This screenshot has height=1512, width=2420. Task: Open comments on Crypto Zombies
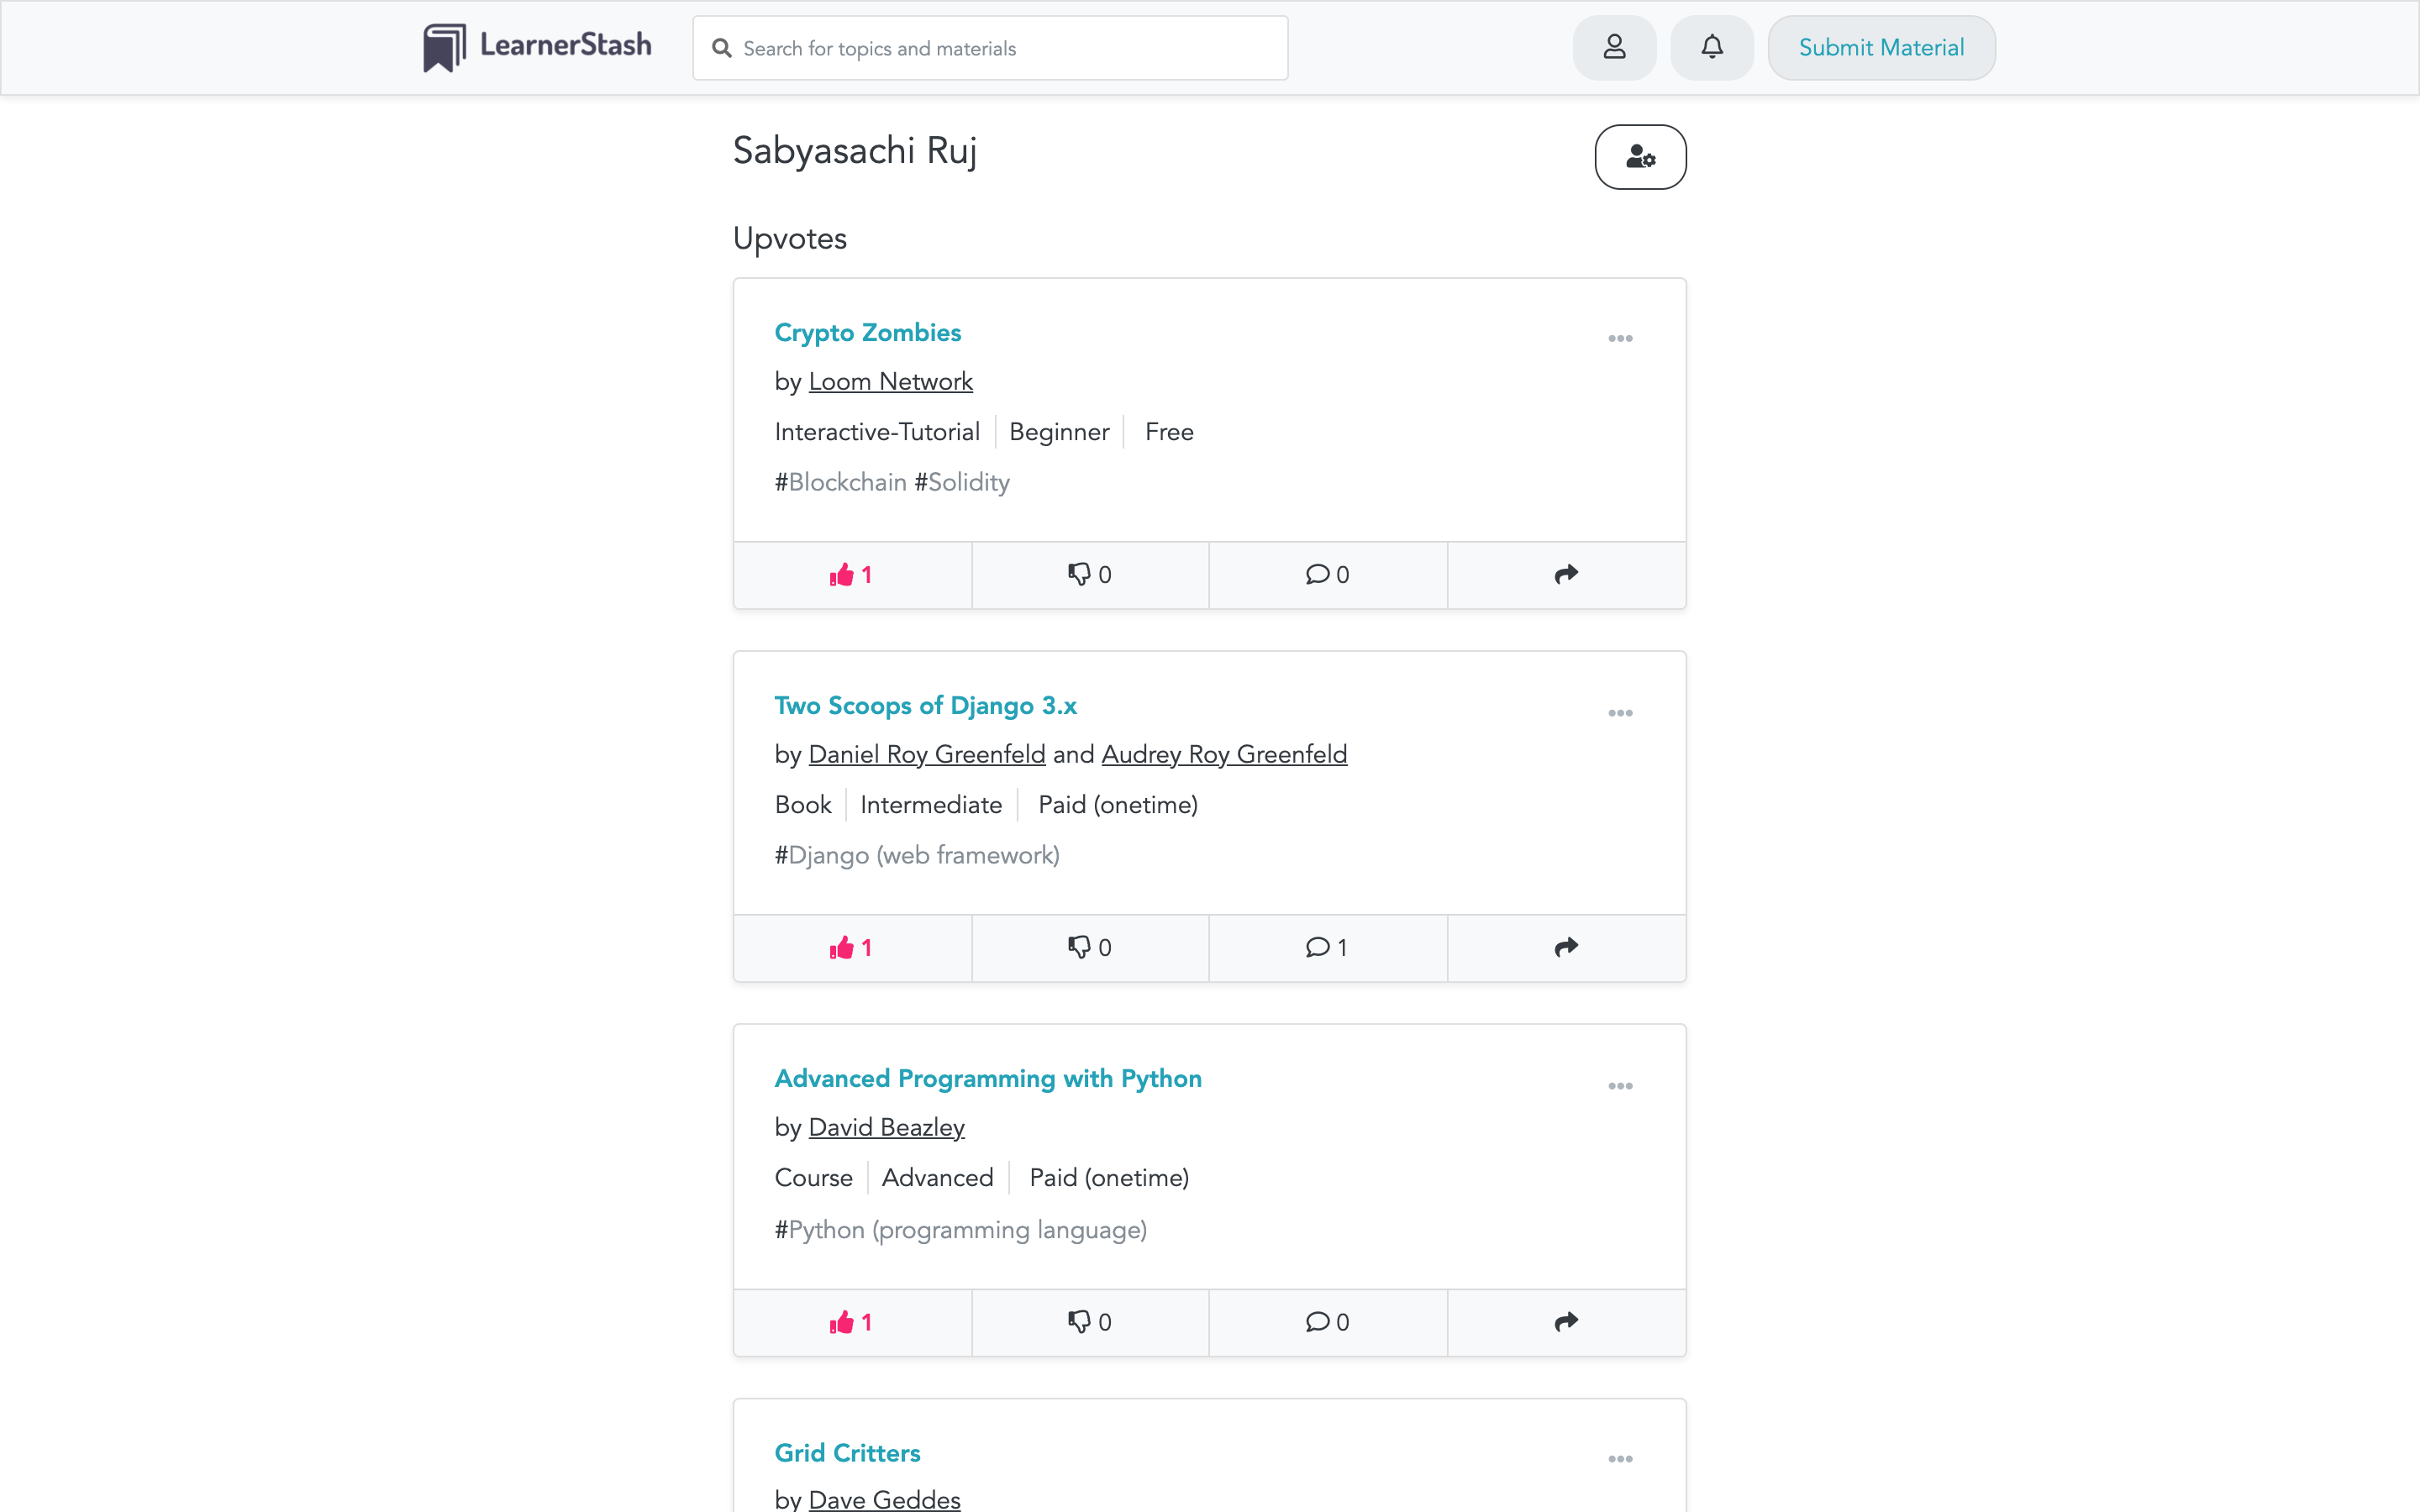pyautogui.click(x=1327, y=575)
